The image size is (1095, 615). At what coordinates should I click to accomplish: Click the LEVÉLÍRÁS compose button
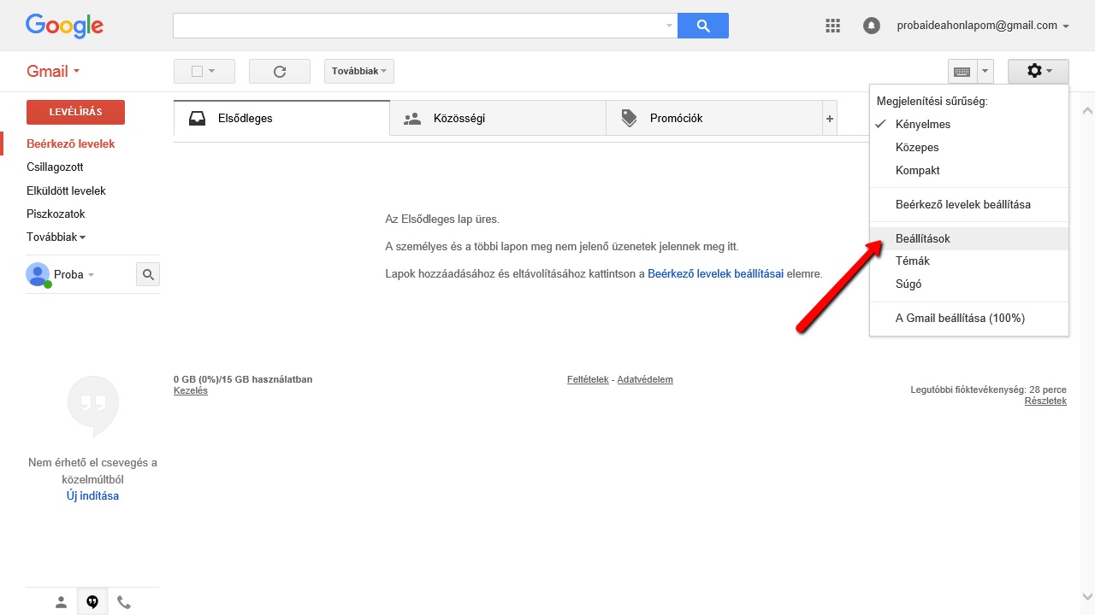tap(75, 112)
